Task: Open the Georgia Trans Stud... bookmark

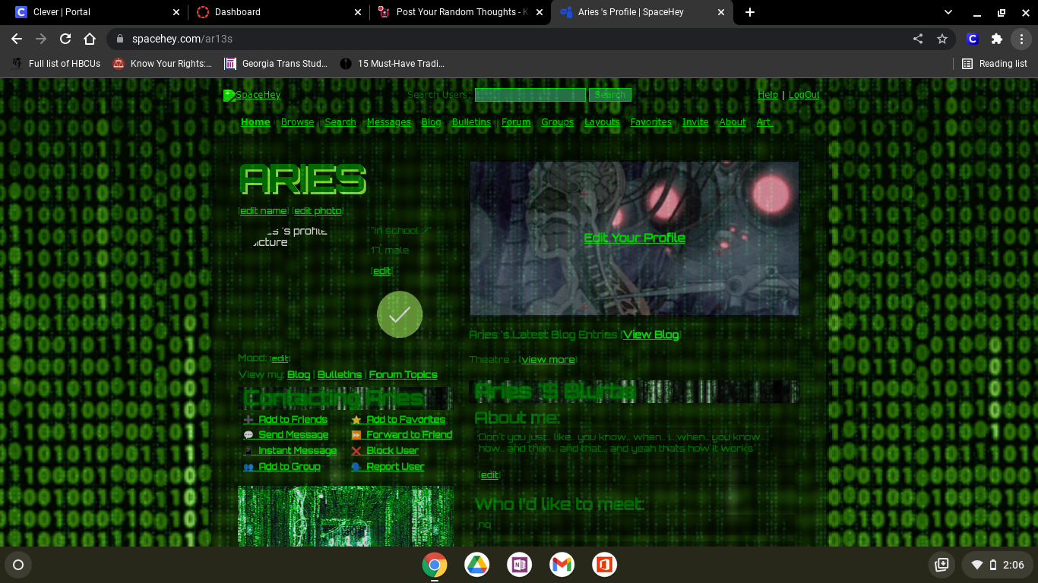Action: click(x=277, y=64)
